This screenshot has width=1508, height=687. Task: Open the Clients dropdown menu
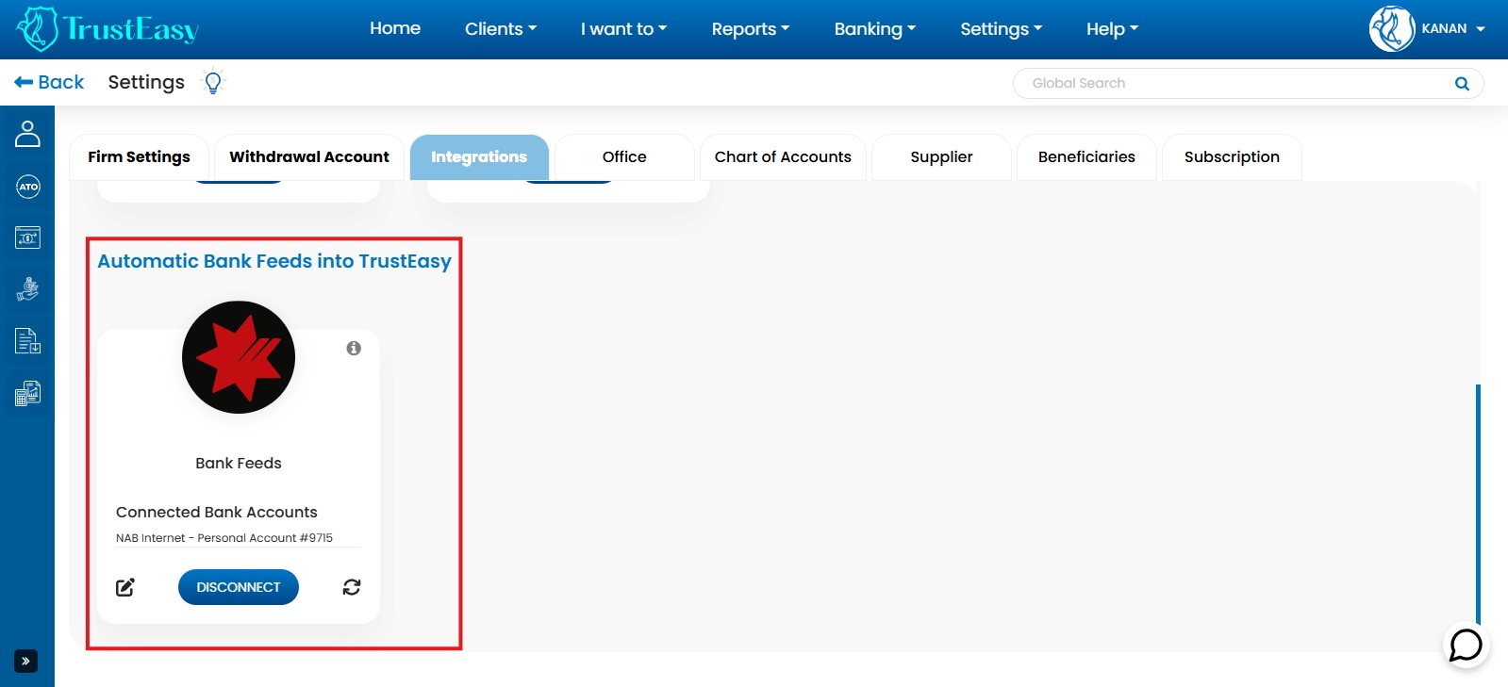pos(500,29)
